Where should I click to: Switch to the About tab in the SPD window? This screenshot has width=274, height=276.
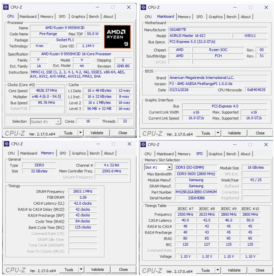click(245, 154)
